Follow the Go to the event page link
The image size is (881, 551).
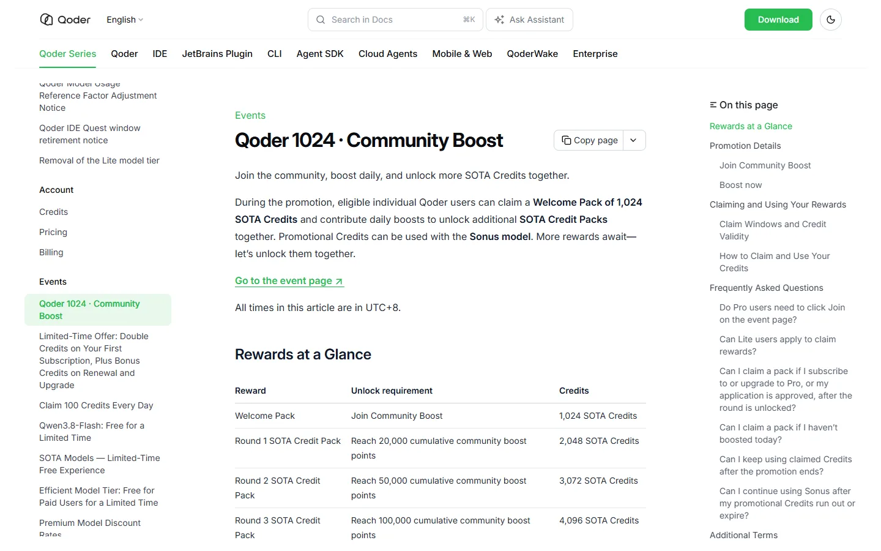coord(289,280)
